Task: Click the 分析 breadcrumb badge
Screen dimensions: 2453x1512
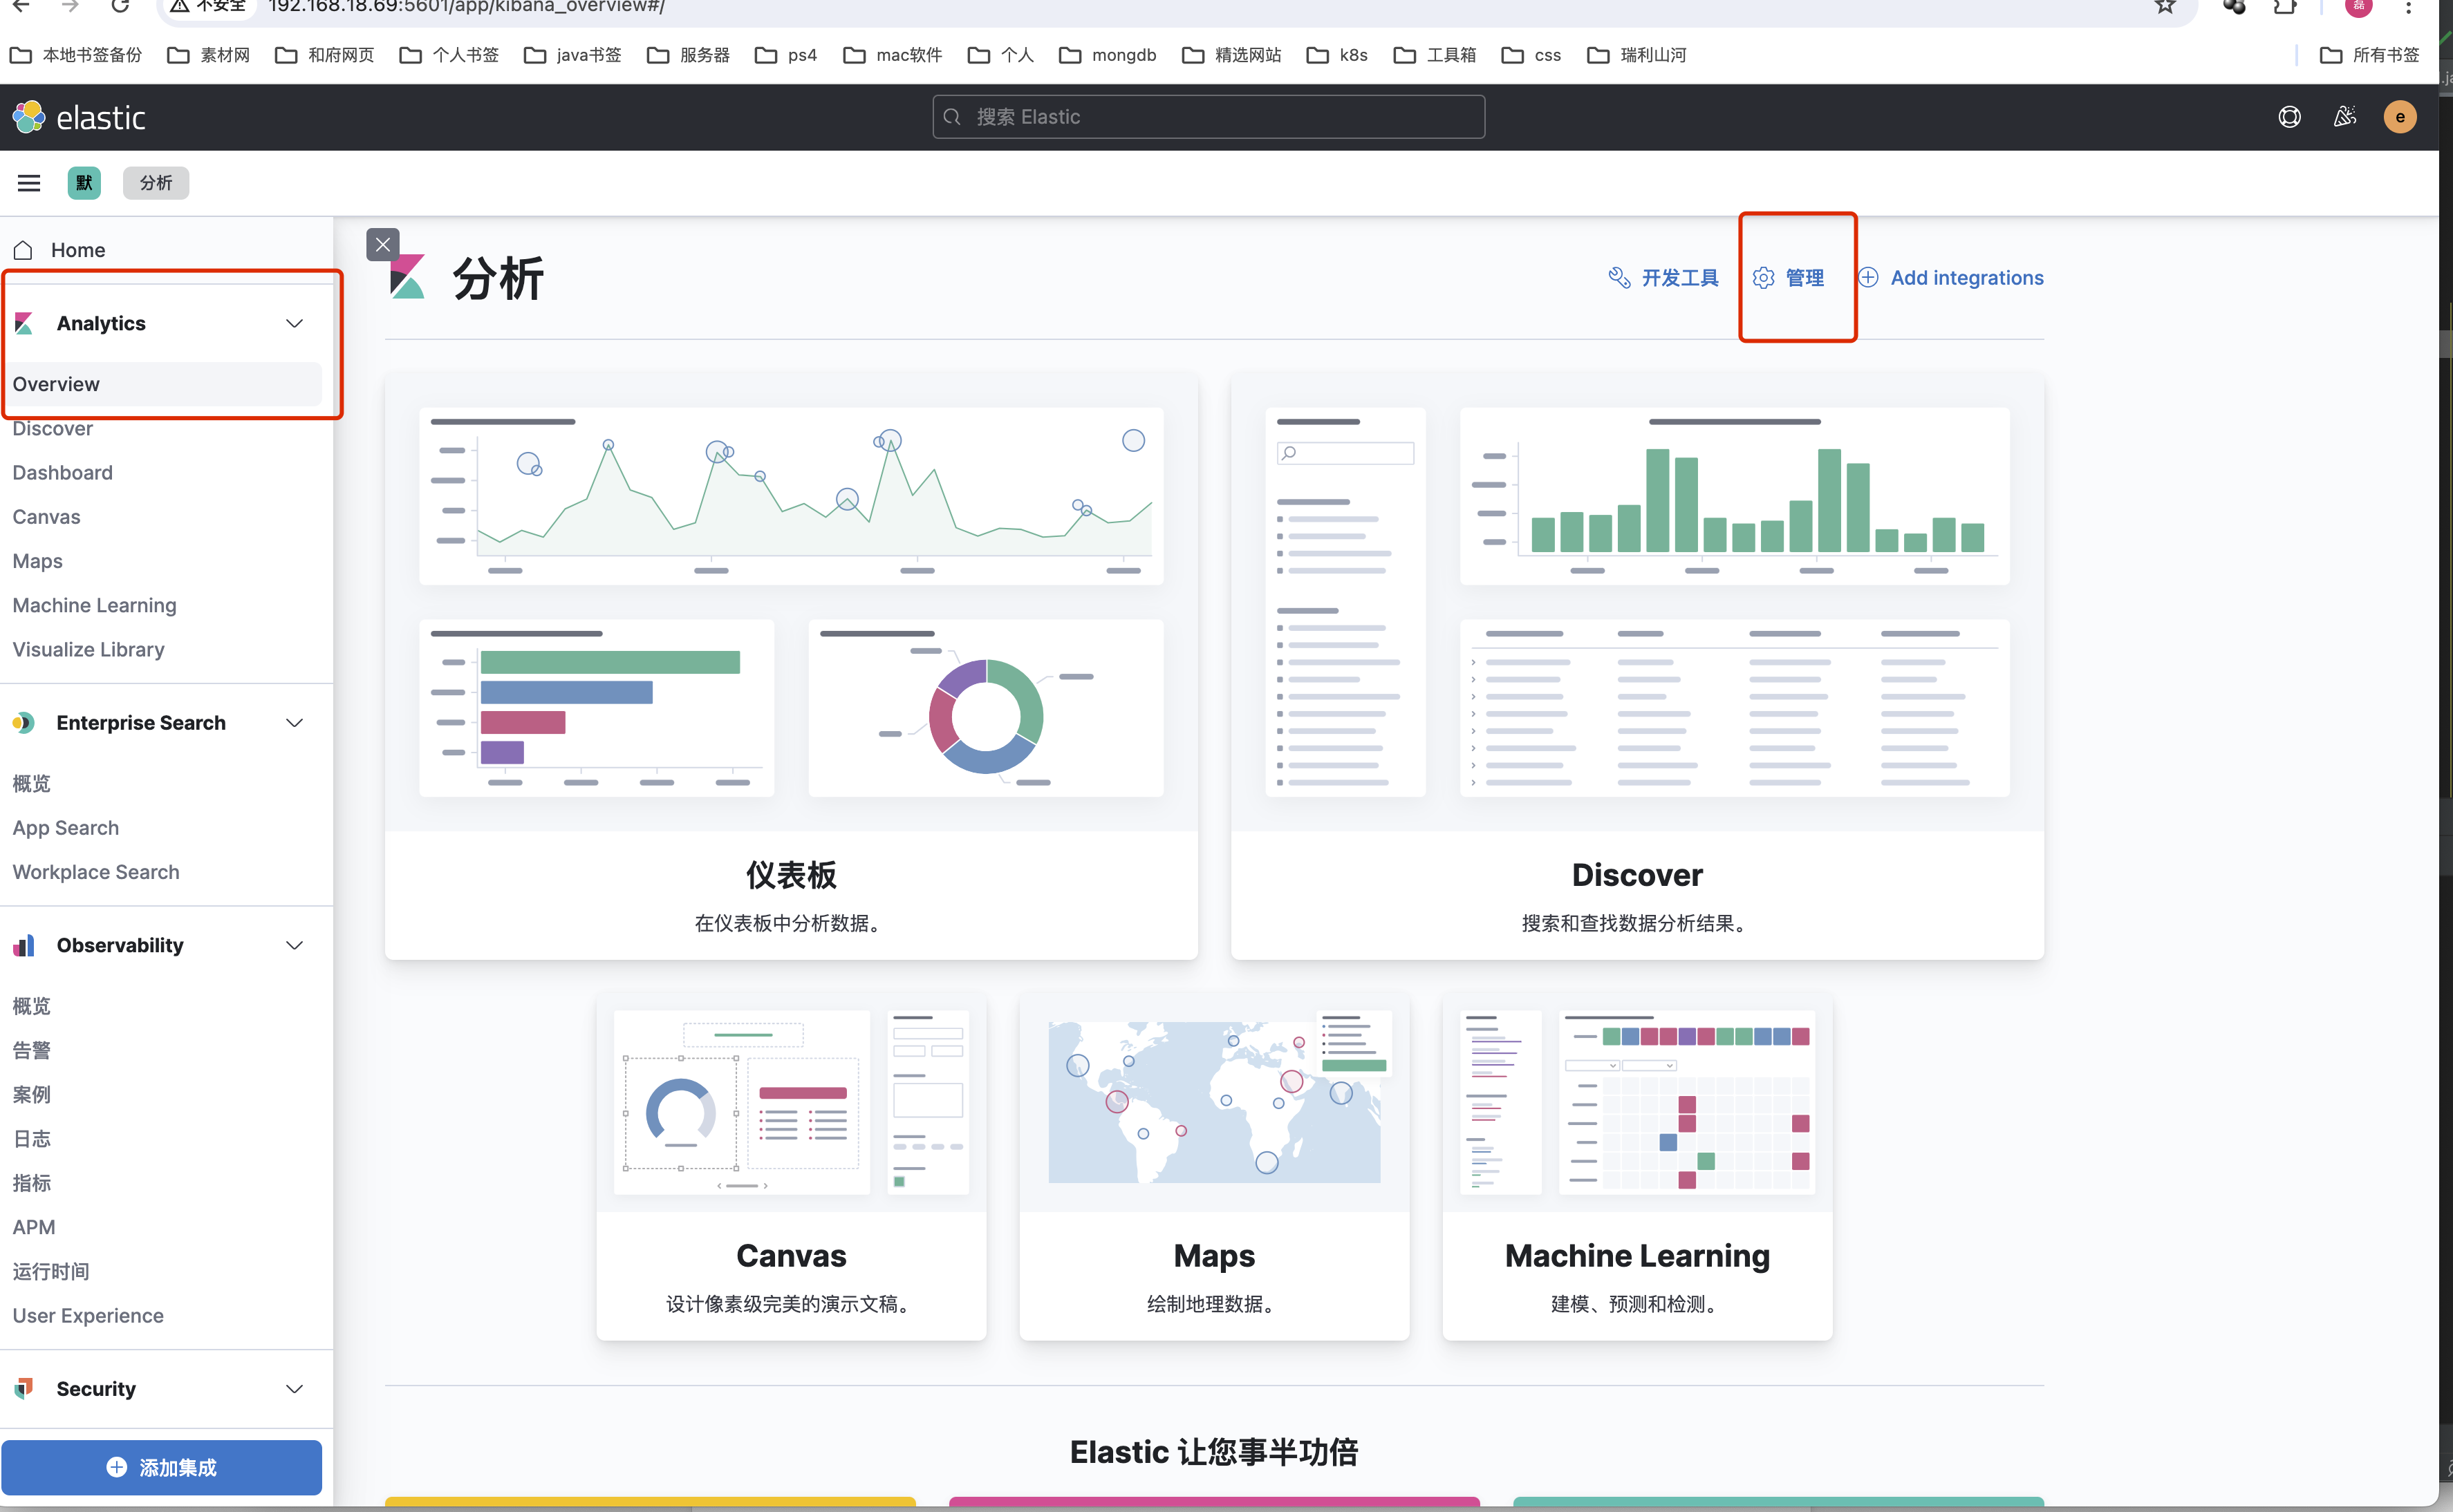Action: [155, 183]
